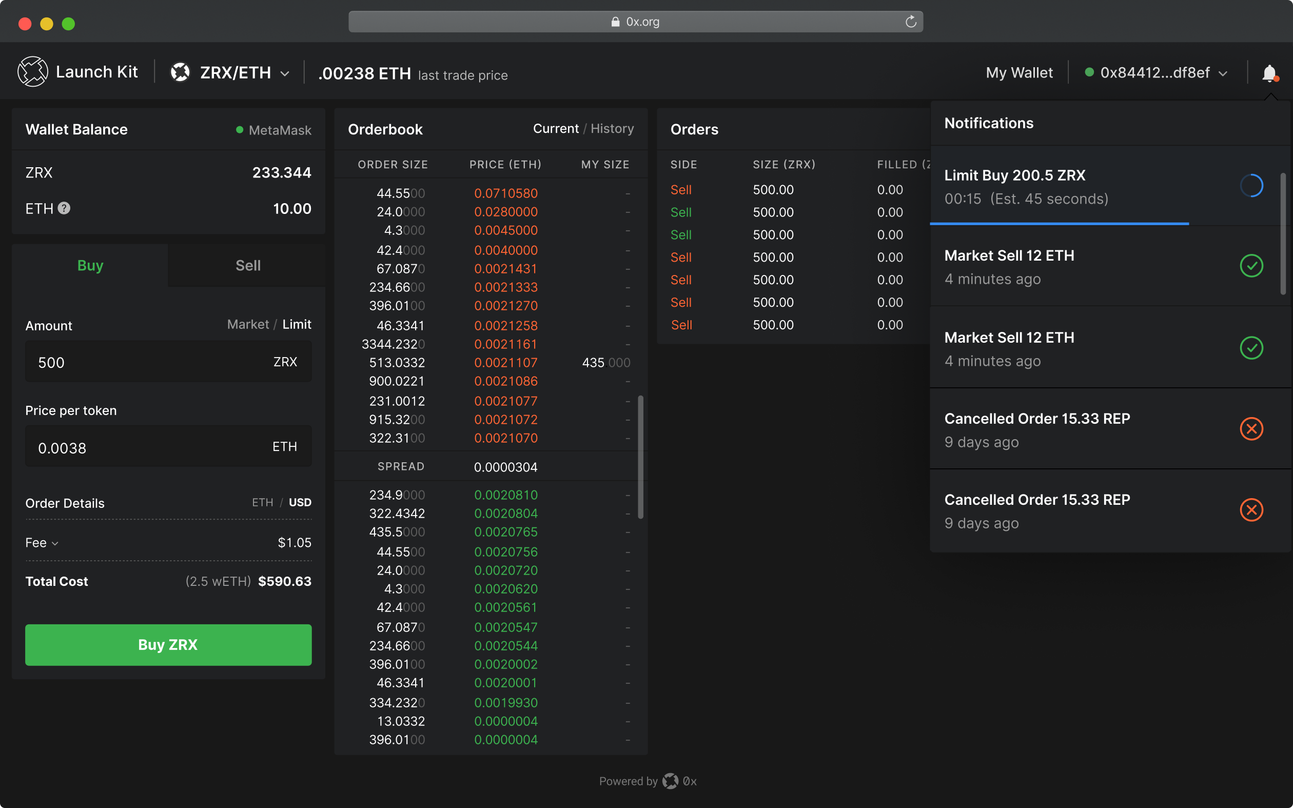The image size is (1293, 808).
Task: Switch to the Sell tab
Action: pos(248,266)
